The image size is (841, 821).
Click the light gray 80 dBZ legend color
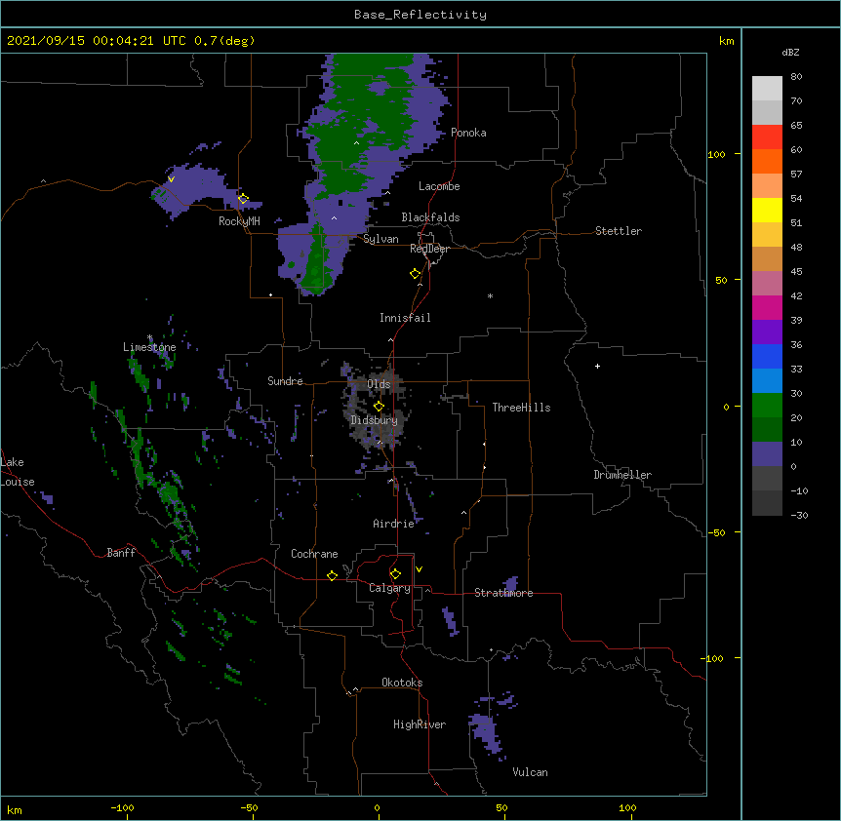(x=767, y=89)
